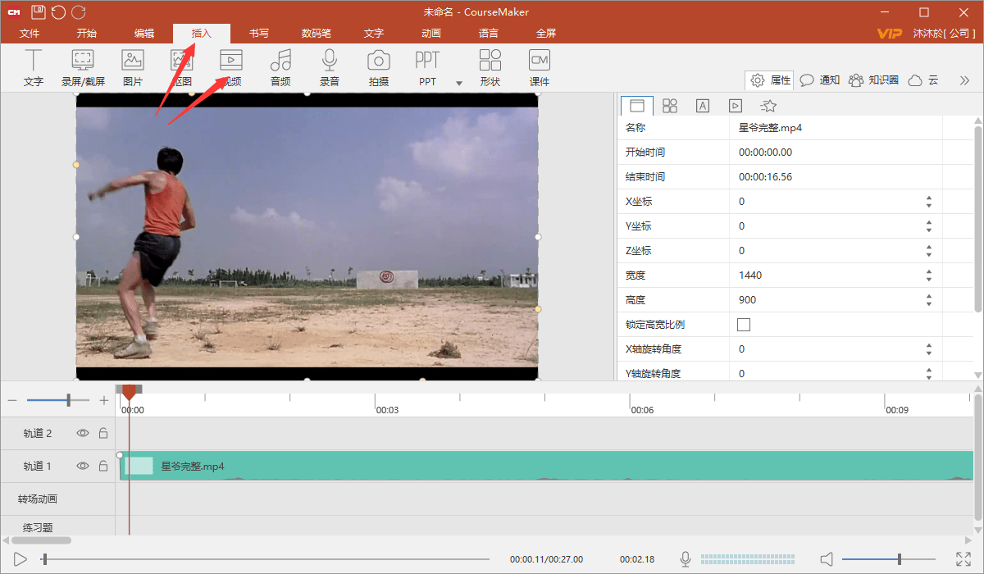Select the 文字 text insert tool
Viewport: 984px width, 574px height.
pyautogui.click(x=34, y=67)
